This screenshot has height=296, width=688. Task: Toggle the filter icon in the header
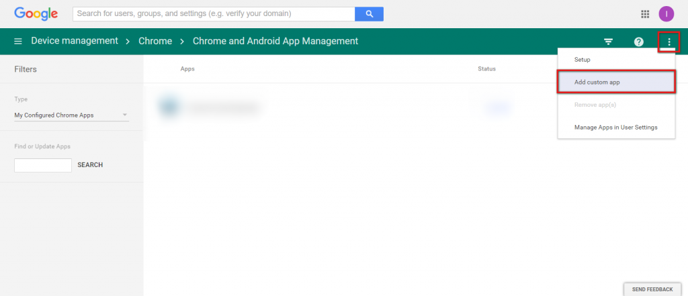coord(608,42)
